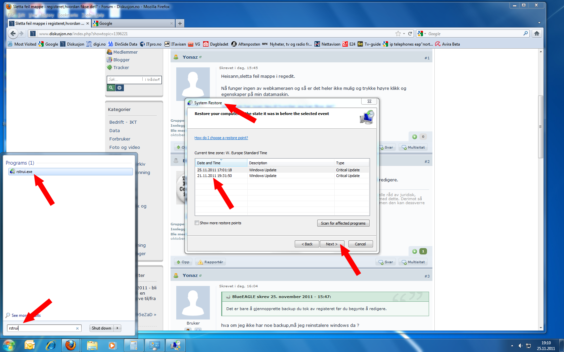Click the Medlemmer people icon
564x352 pixels.
(x=109, y=52)
